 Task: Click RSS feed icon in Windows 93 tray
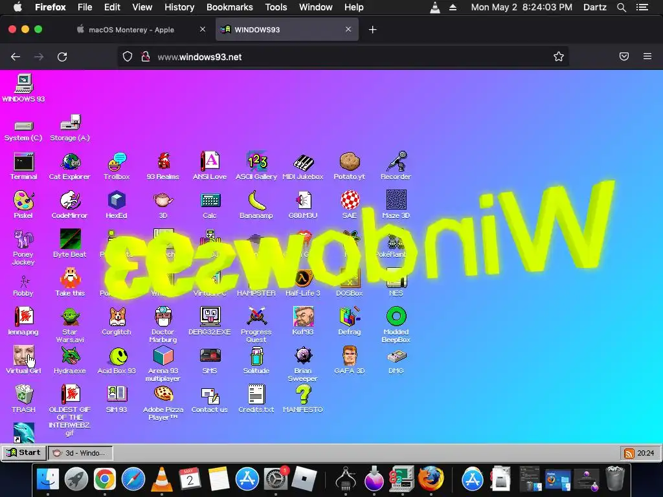[x=629, y=454]
